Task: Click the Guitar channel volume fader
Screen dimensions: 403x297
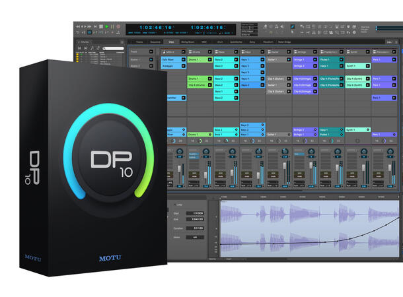Action: (285, 166)
